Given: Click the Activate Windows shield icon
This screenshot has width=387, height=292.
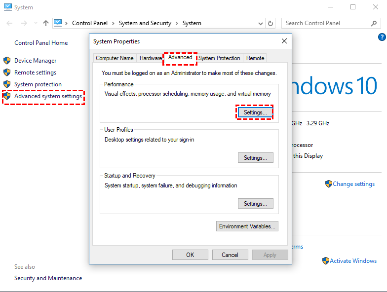Looking at the screenshot, I should tap(326, 260).
